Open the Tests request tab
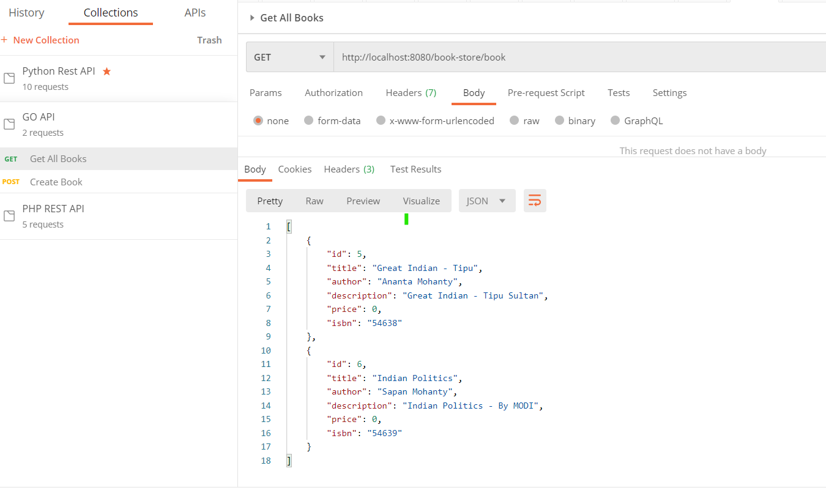Screen dimensions: 826x493 pos(619,92)
